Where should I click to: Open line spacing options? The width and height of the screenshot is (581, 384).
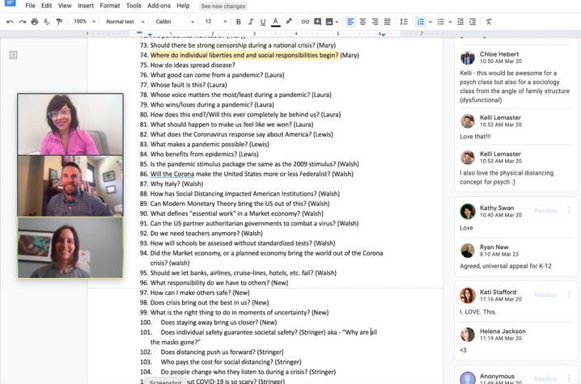[404, 22]
